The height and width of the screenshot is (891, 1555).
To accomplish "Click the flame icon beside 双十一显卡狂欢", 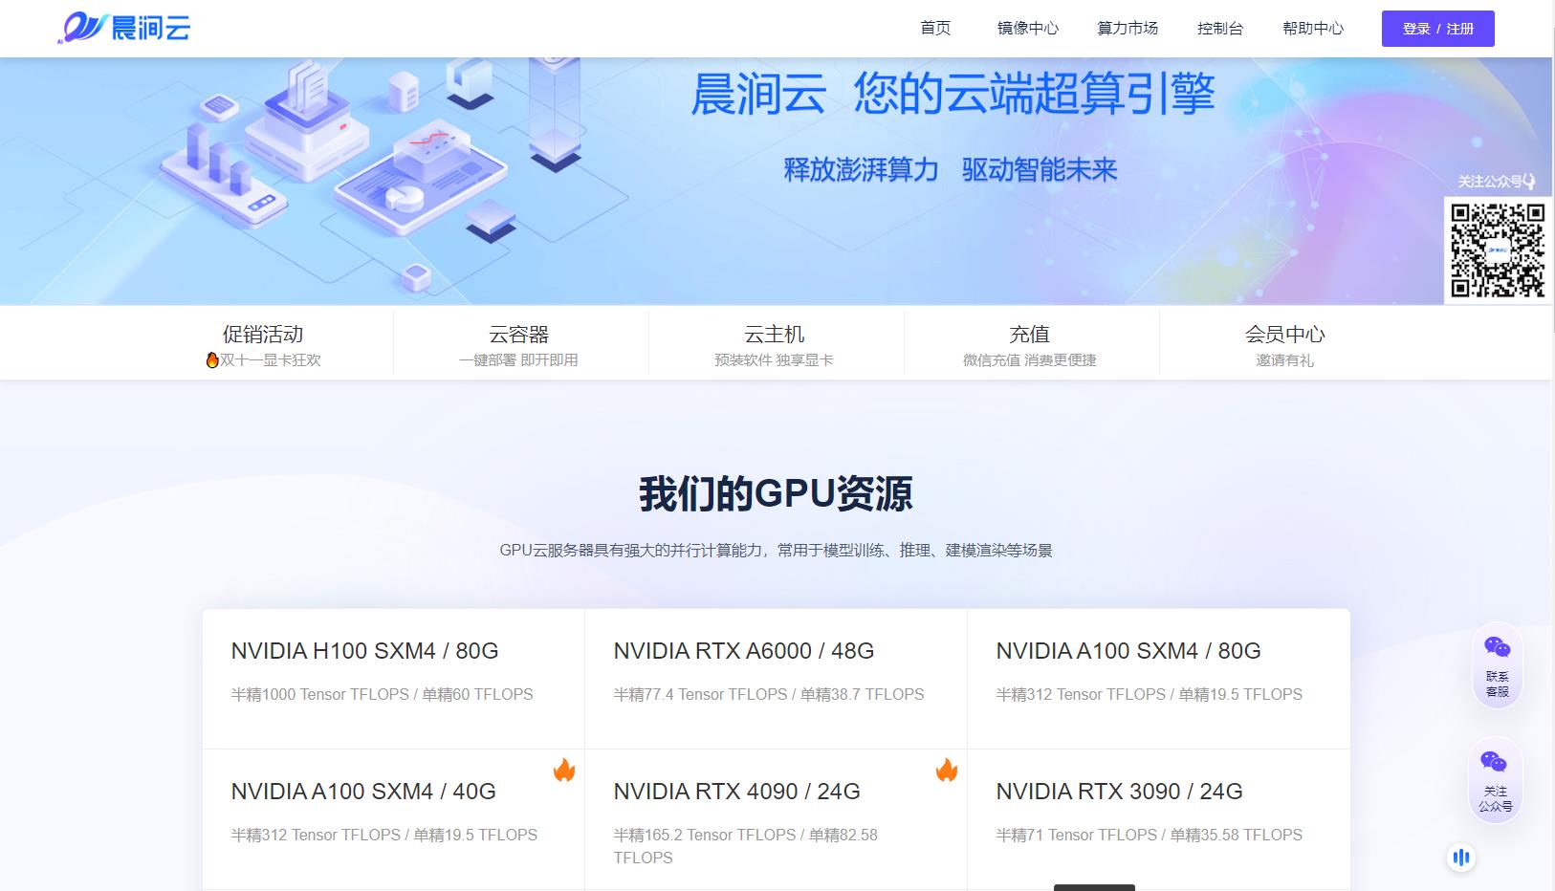I will [x=211, y=360].
